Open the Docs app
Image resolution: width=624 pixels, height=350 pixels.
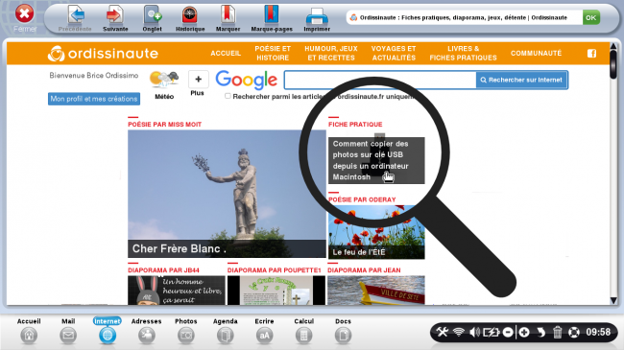(343, 331)
